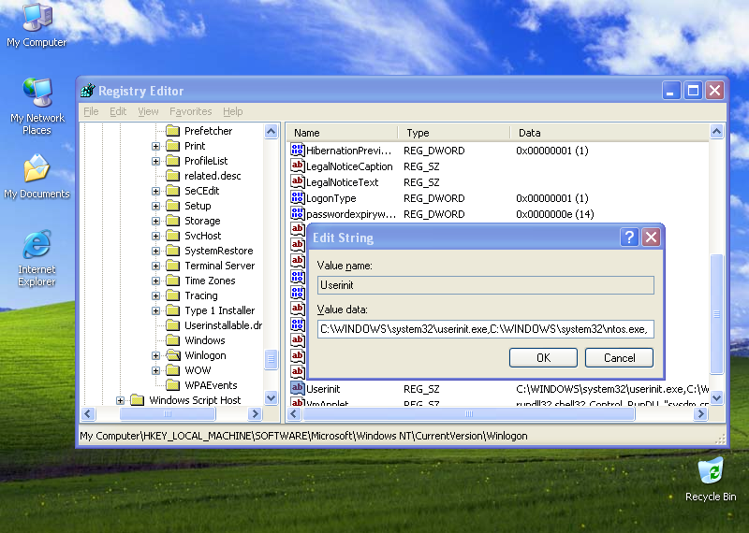Click the Data column header
The width and height of the screenshot is (749, 533).
pyautogui.click(x=609, y=133)
